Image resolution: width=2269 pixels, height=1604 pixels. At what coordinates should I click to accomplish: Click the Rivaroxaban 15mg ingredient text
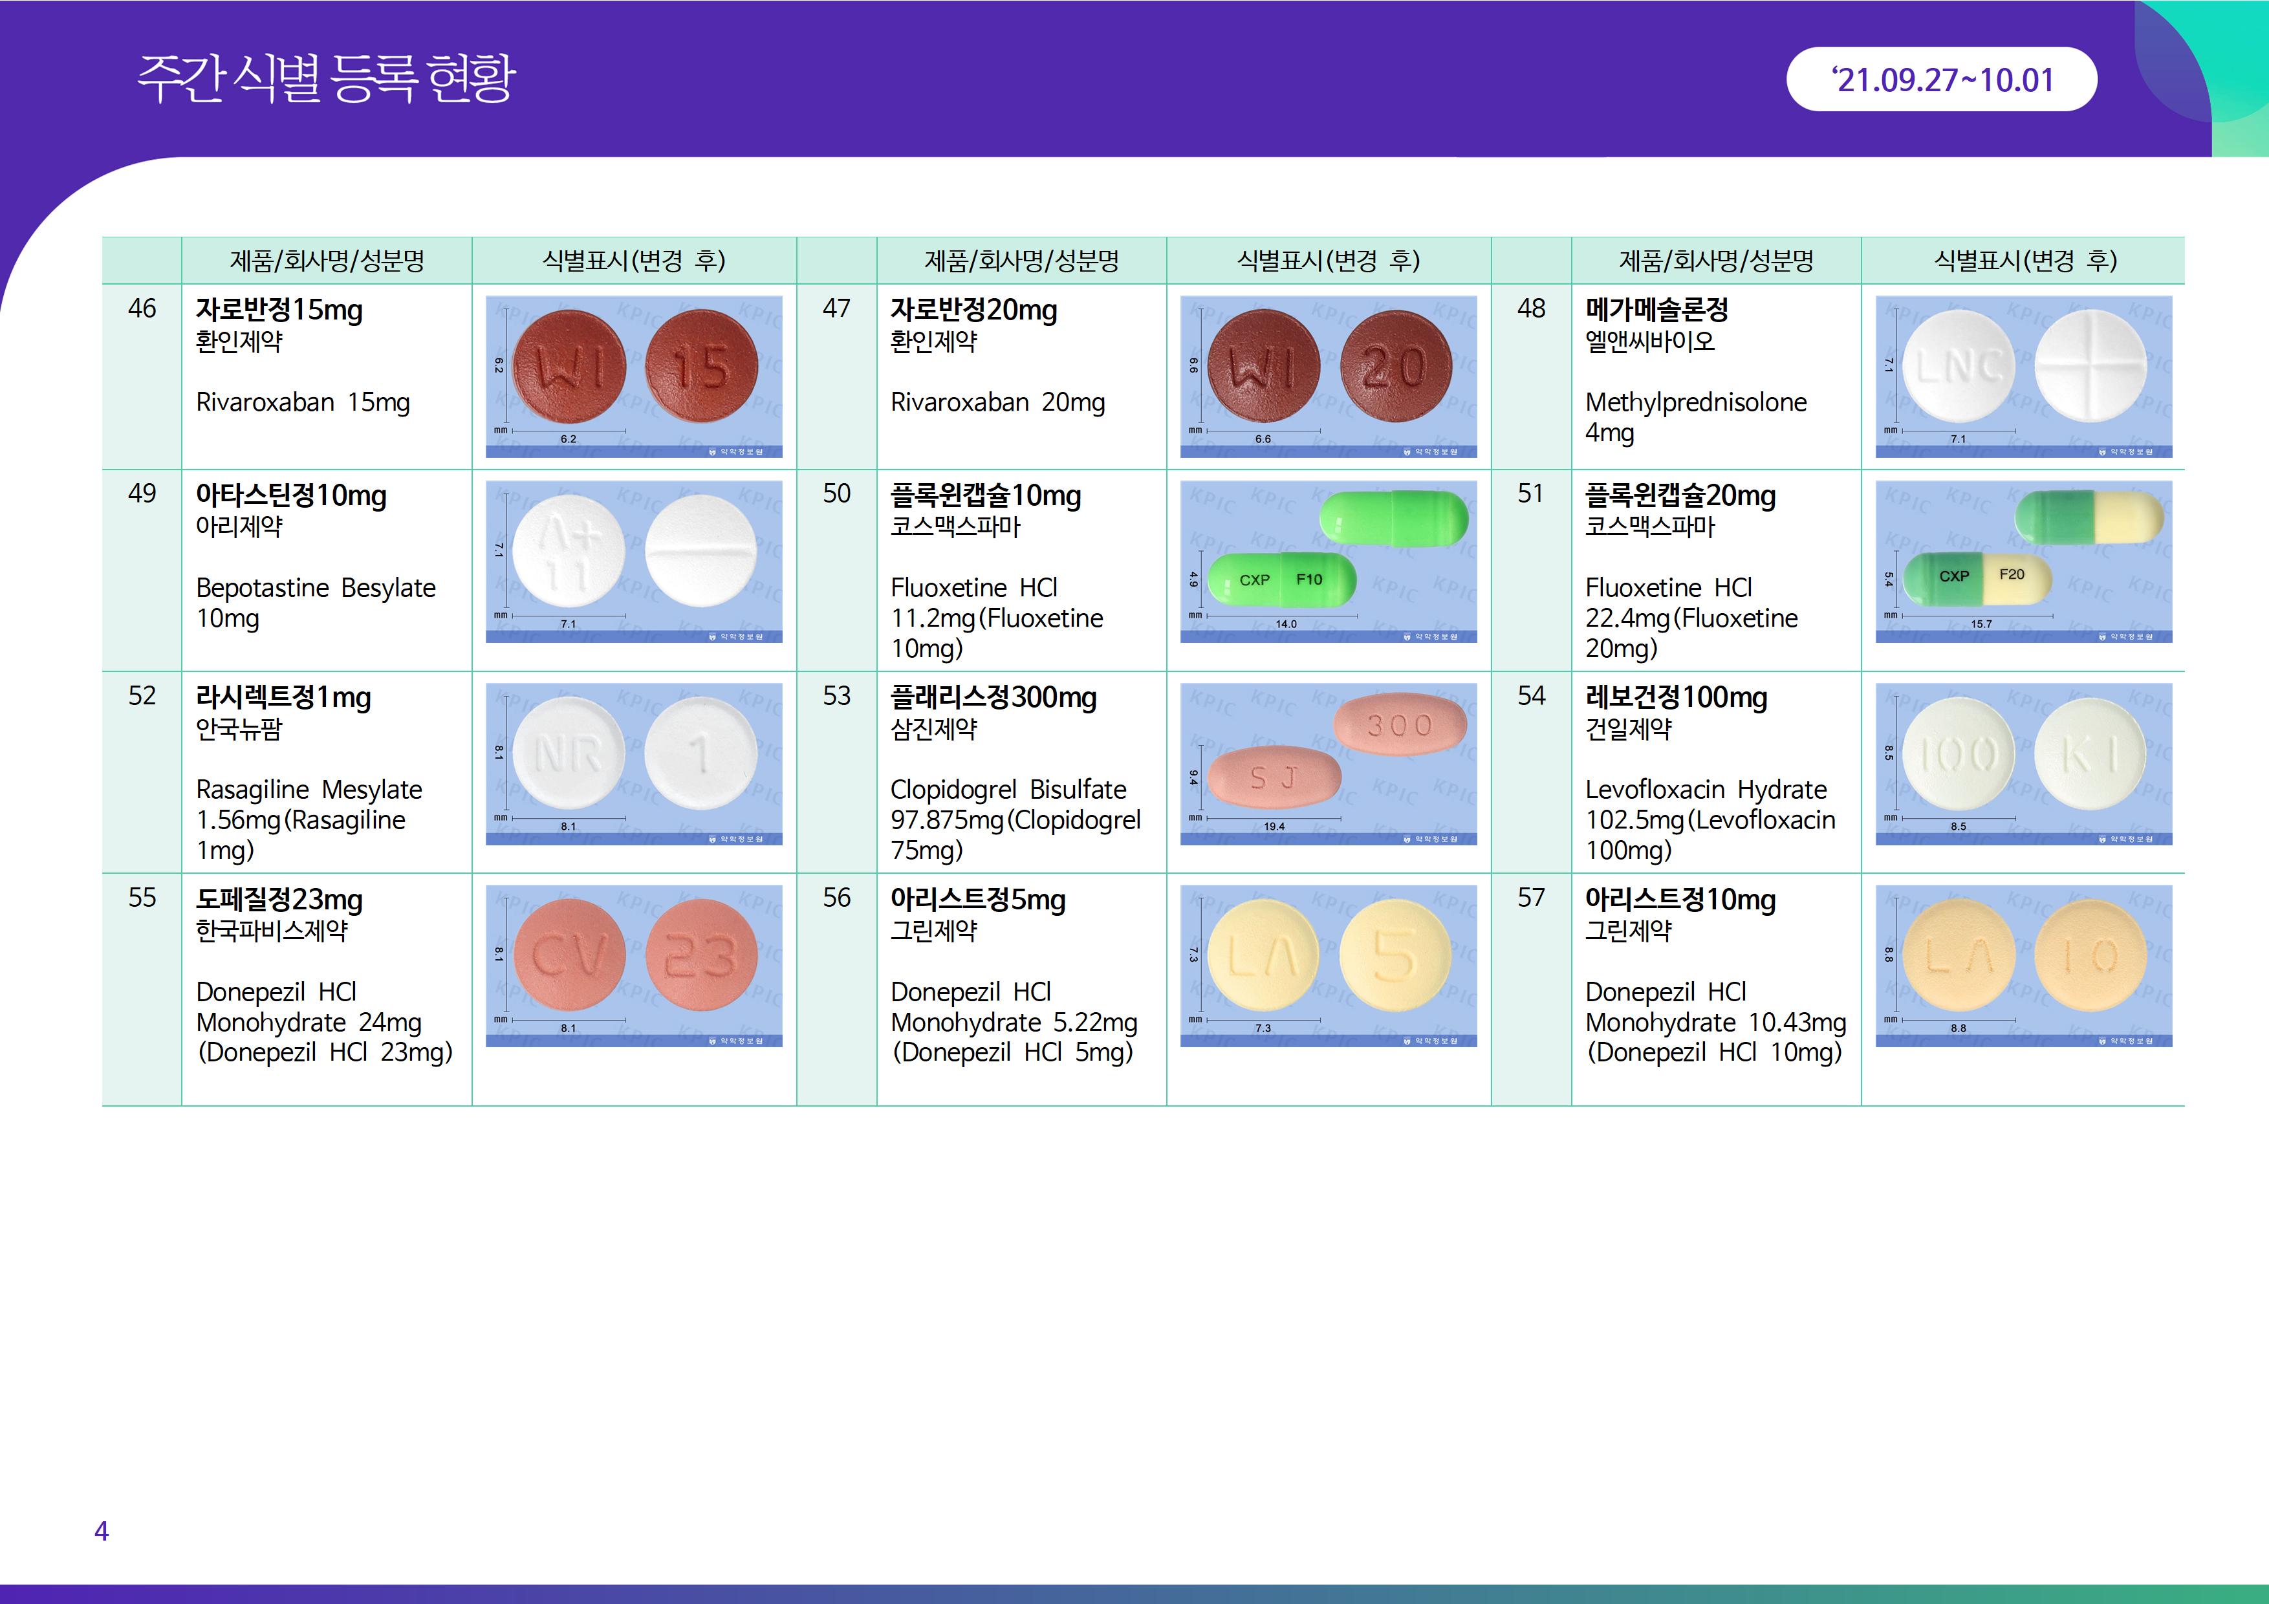pos(303,402)
